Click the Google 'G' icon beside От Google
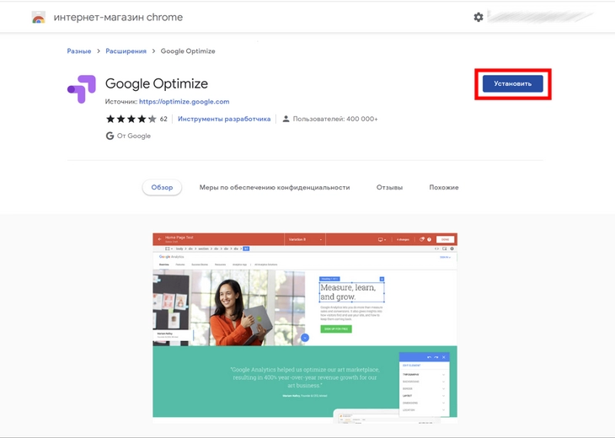This screenshot has height=438, width=615. pyautogui.click(x=110, y=136)
